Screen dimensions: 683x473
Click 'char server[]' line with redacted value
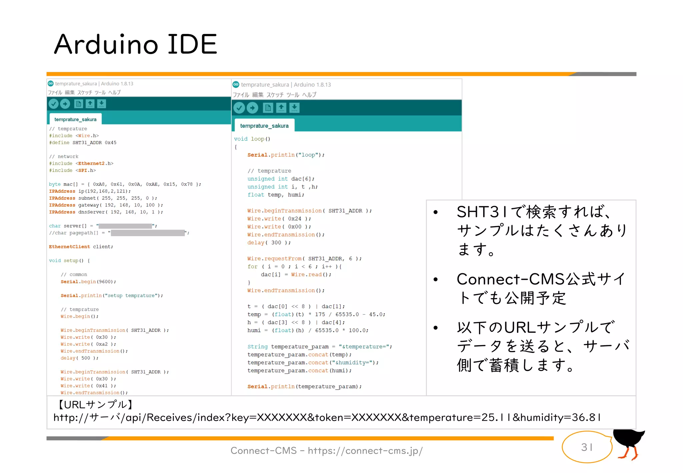pyautogui.click(x=103, y=226)
